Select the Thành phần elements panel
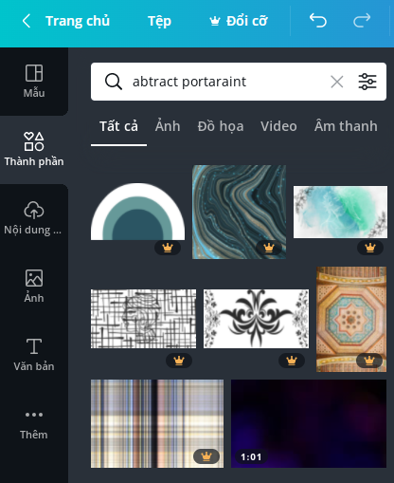Screen dimensions: 394x483 (34, 150)
